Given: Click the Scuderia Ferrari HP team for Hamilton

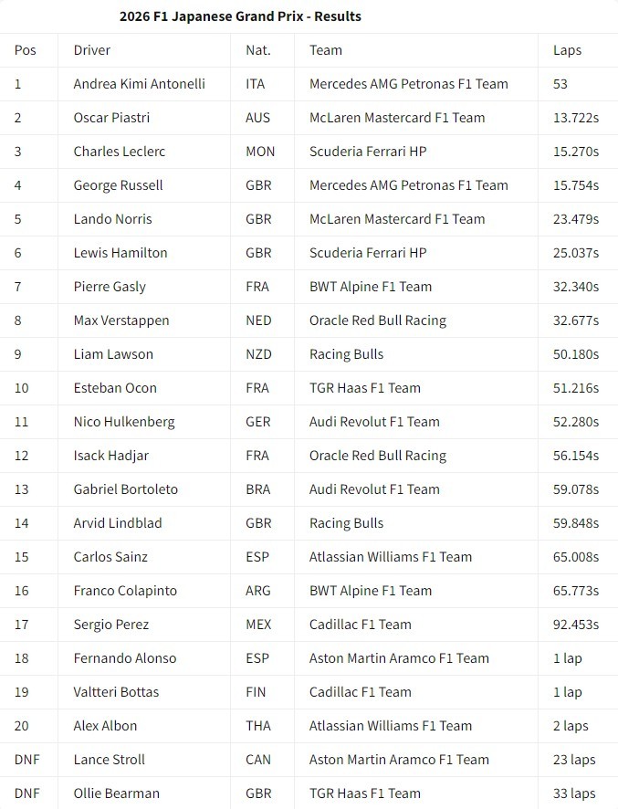Looking at the screenshot, I should pyautogui.click(x=368, y=253).
